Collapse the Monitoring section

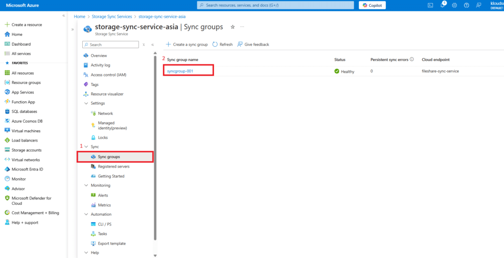[x=86, y=186]
